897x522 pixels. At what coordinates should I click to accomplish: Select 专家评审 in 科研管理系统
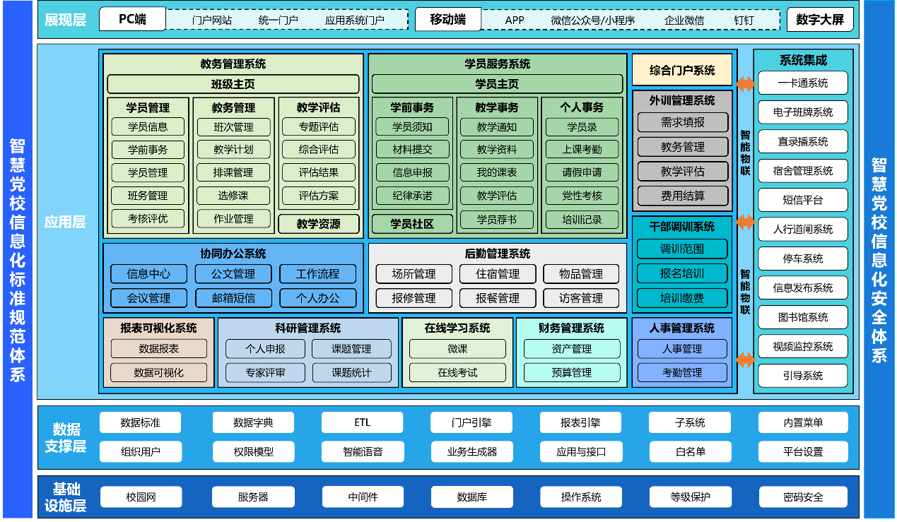tap(265, 372)
